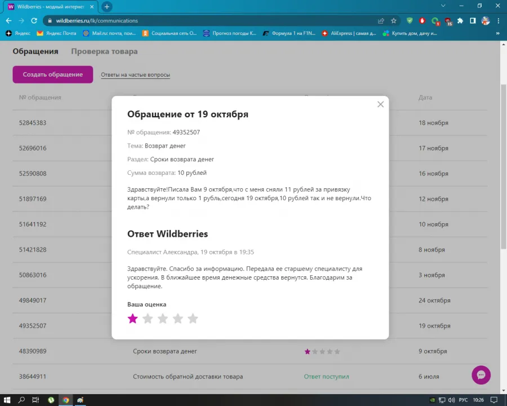
Task: Open the green shield extension
Action: pos(410,21)
